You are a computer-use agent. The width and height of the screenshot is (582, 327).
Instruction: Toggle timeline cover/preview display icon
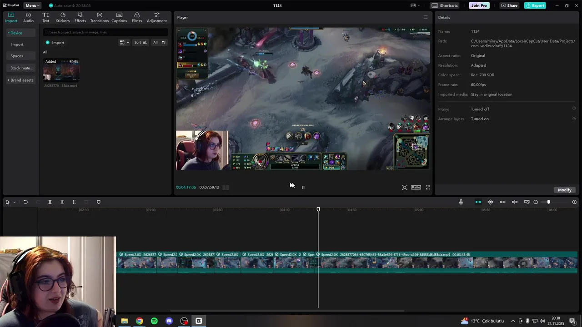coord(527,202)
